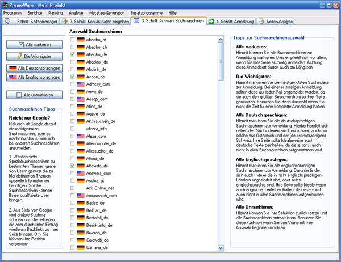Check the Abacho_at checkbox
The height and width of the screenshot is (262, 341).
[72, 40]
